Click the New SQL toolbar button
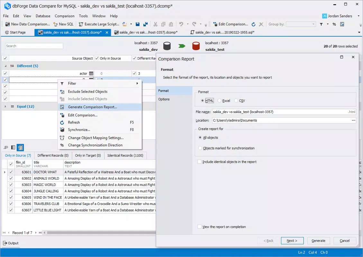Image resolution: width=363 pixels, height=257 pixels. pyautogui.click(x=63, y=24)
